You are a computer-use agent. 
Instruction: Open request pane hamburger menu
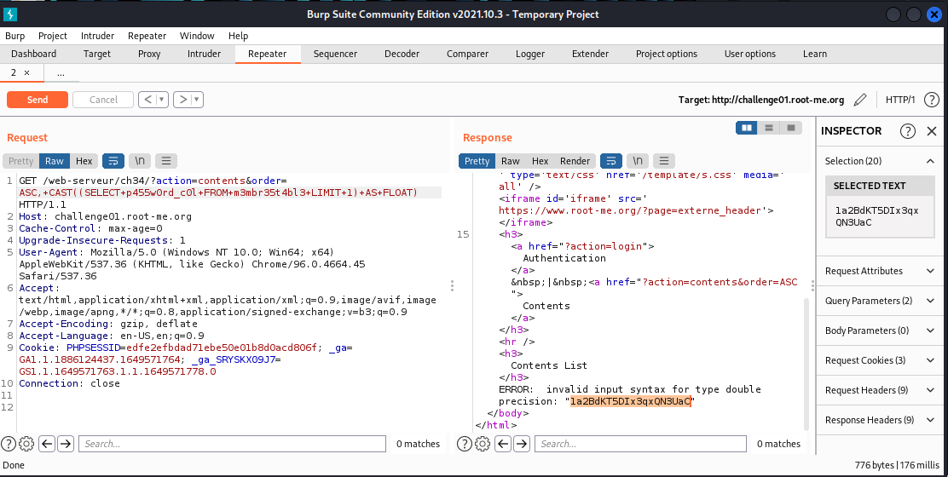[x=165, y=161]
